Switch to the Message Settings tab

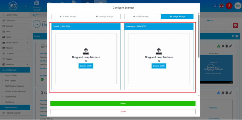[x=104, y=17]
